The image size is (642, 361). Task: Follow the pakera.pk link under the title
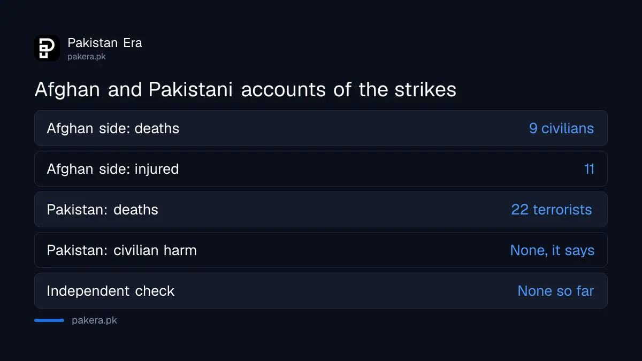(x=87, y=56)
